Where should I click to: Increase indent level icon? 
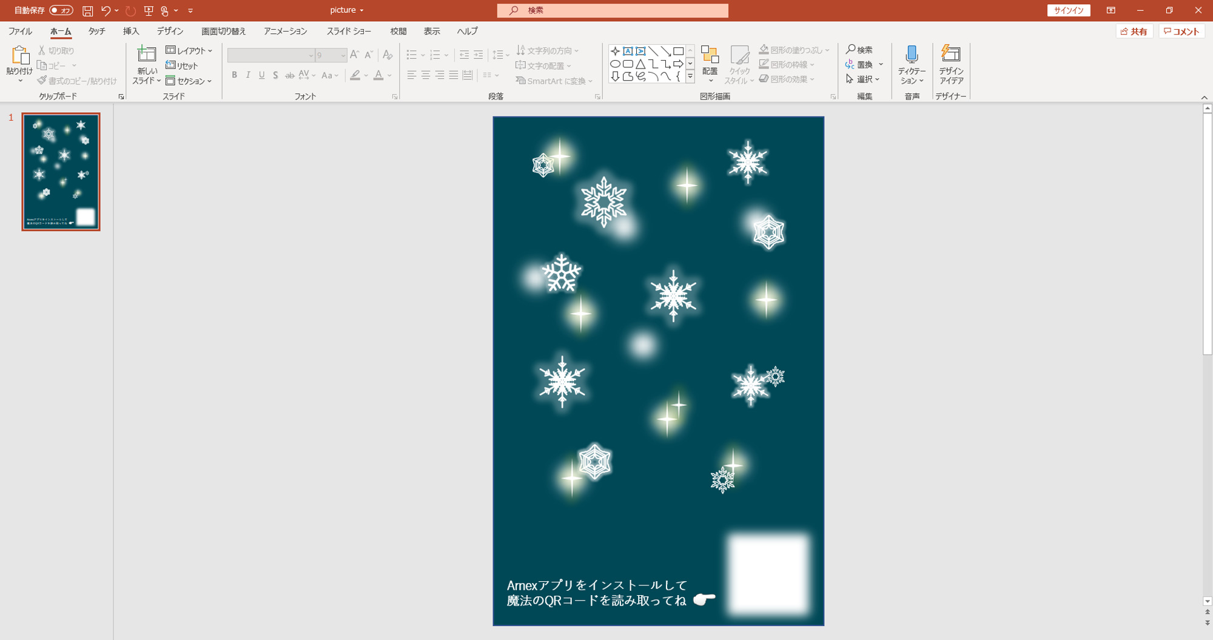point(479,55)
